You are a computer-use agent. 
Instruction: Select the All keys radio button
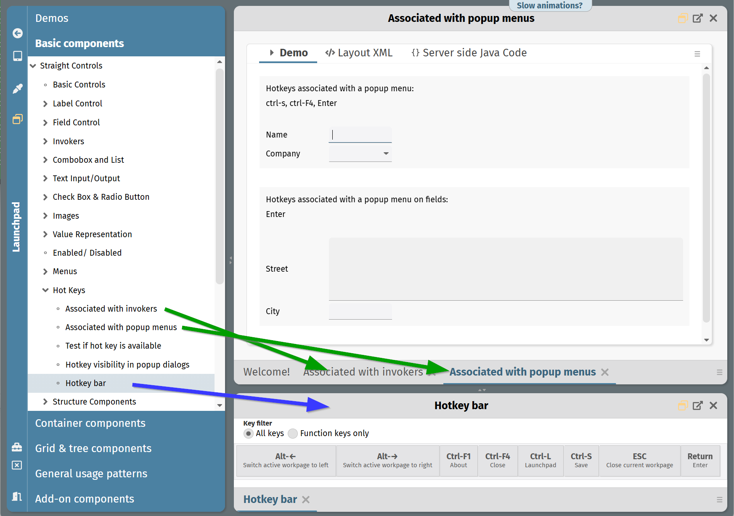pyautogui.click(x=249, y=434)
